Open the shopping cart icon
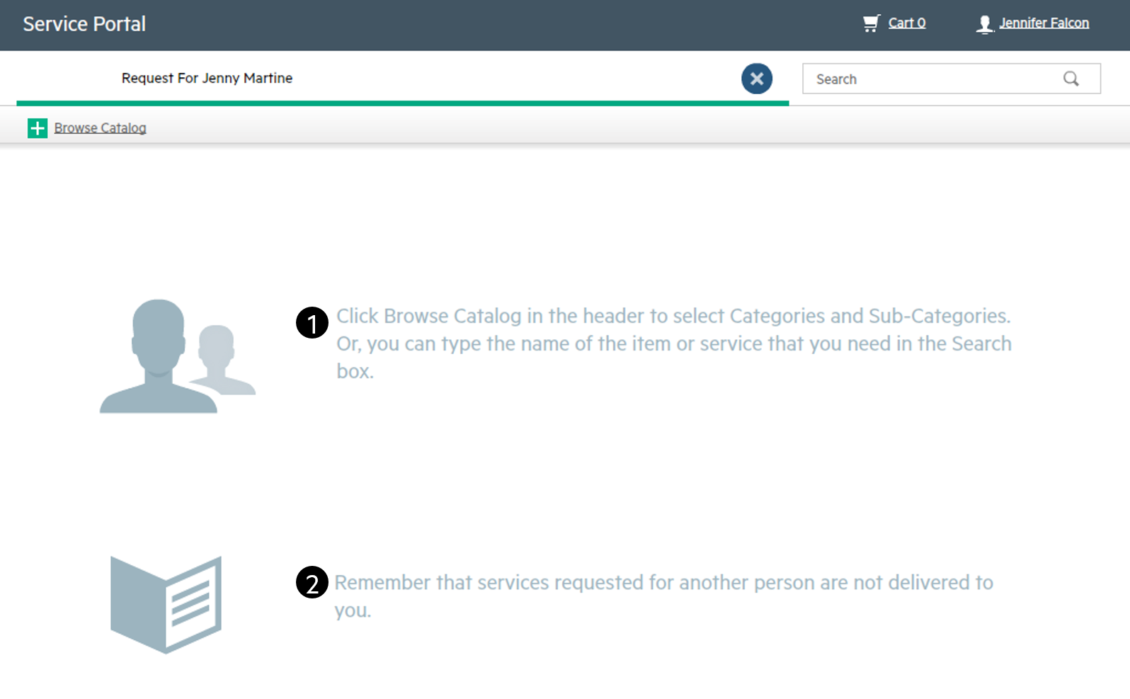Viewport: 1130px width, 699px height. click(x=871, y=23)
